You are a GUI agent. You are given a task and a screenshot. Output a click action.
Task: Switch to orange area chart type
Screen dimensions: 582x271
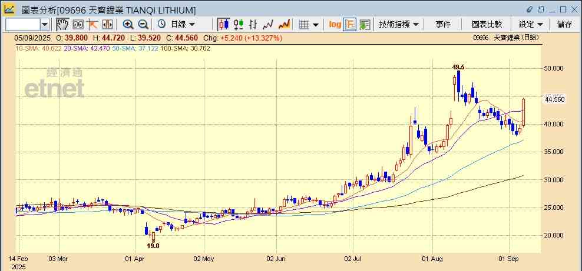click(284, 25)
